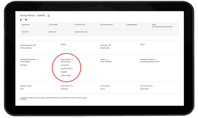Click the STATUS field label

coord(142,44)
